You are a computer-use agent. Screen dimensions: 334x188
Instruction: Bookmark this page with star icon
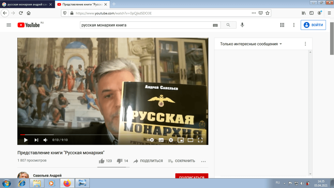coord(267,13)
